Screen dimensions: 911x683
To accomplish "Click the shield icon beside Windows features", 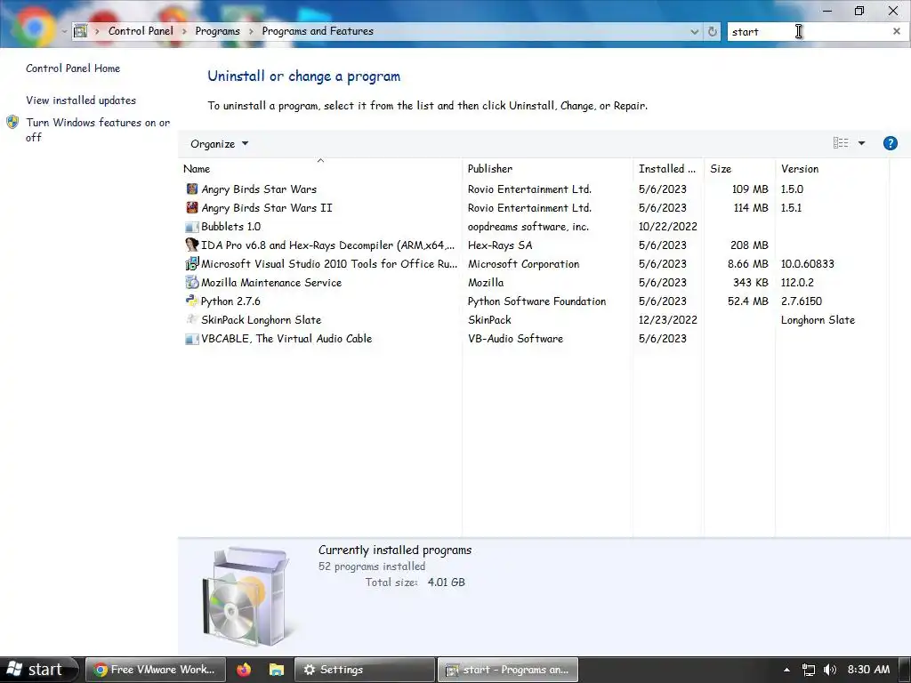I will (x=12, y=122).
